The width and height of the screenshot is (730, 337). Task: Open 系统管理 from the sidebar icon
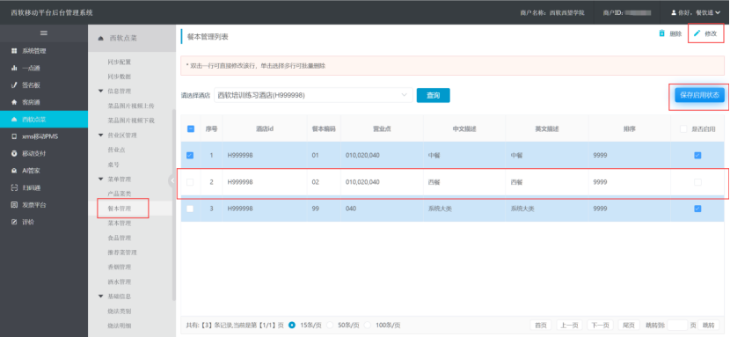coord(14,51)
